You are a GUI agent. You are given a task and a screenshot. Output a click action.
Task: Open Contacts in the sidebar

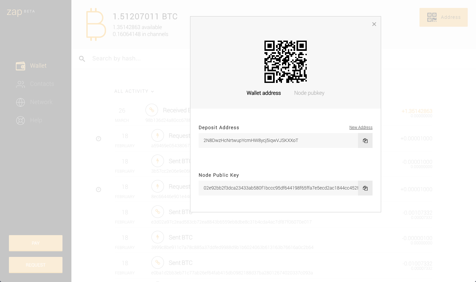pyautogui.click(x=35, y=84)
